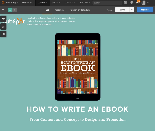This screenshot has width=155, height=131.
Task: Select variation A in the A/B toggle
Action: [10, 10]
